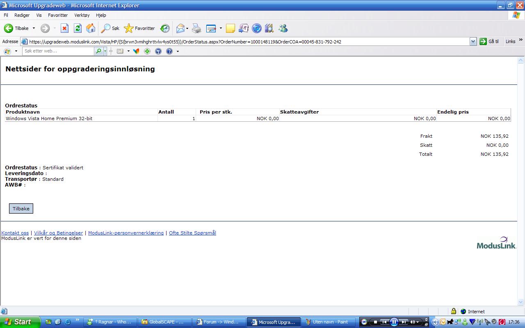Click the blue Help question mark icon
525x328 pixels.
(x=169, y=51)
